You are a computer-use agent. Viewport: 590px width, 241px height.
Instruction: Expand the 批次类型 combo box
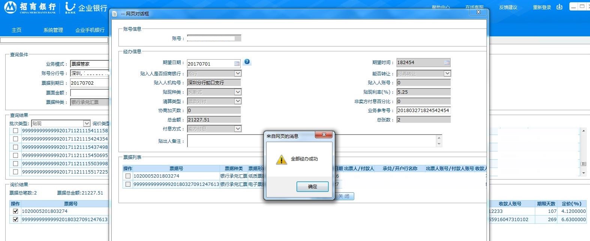[87, 123]
